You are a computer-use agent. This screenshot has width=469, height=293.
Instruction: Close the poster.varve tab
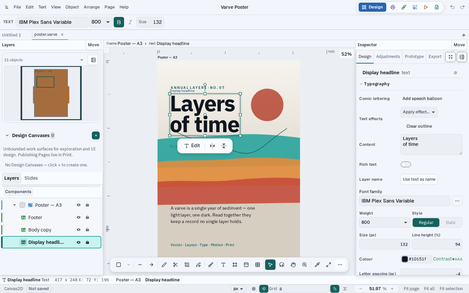pyautogui.click(x=62, y=35)
